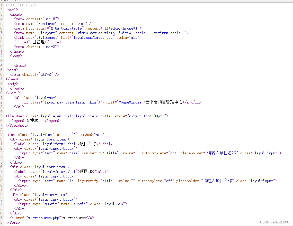Click the "layui-nav-item layui-this" class value
The height and width of the screenshot is (226, 293).
tap(70, 102)
